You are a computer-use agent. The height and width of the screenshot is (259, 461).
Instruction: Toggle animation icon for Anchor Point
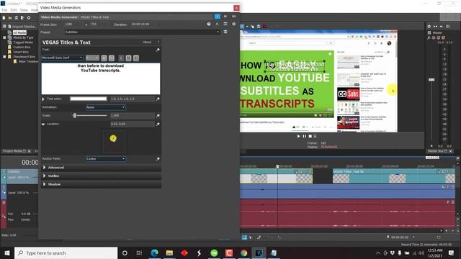click(158, 158)
